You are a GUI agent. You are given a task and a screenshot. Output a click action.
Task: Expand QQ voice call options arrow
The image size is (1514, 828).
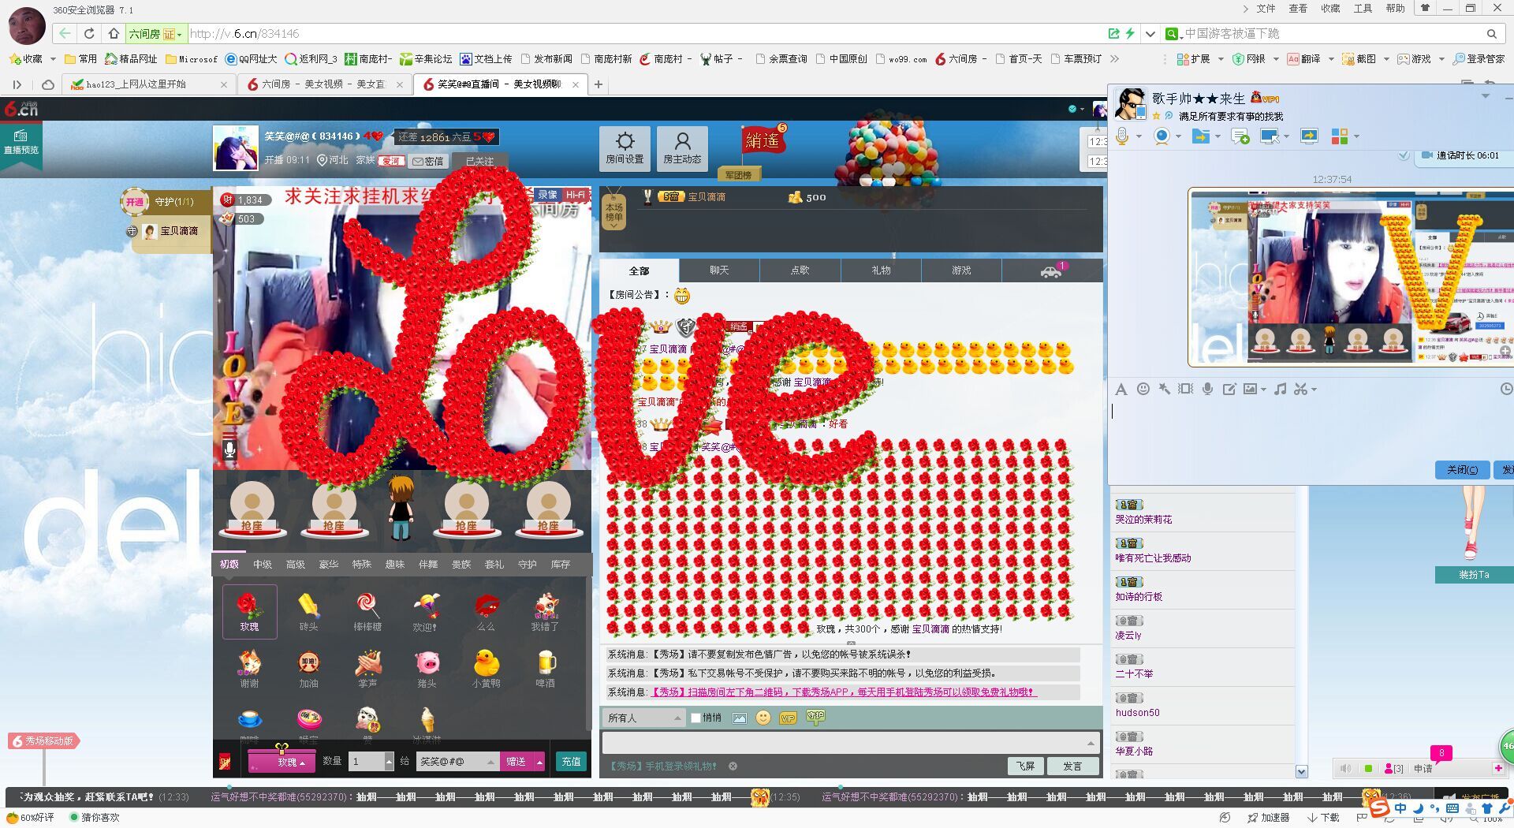pyautogui.click(x=1139, y=136)
